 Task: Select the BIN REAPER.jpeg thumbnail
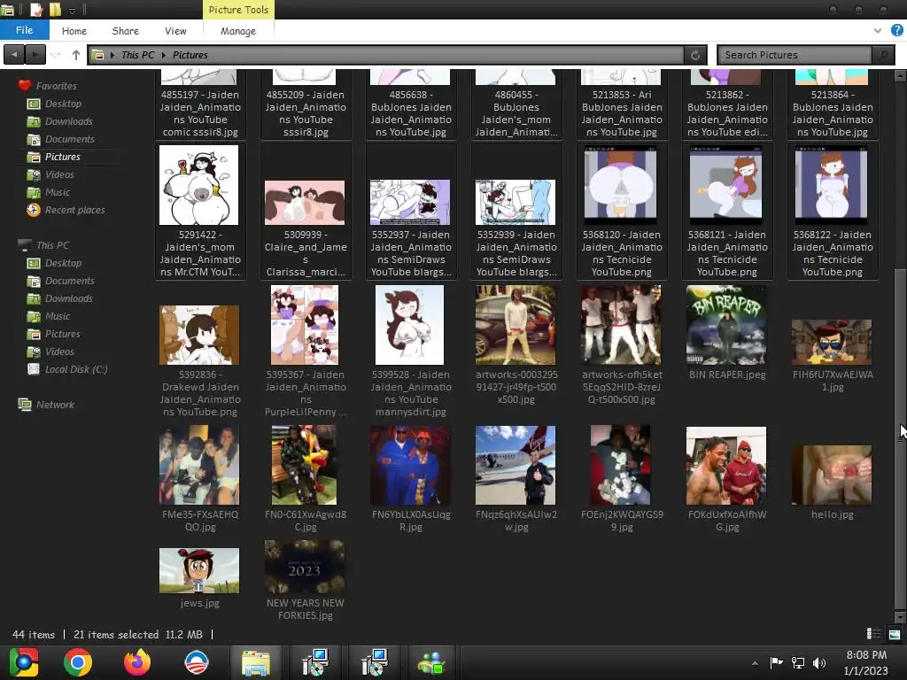point(726,325)
